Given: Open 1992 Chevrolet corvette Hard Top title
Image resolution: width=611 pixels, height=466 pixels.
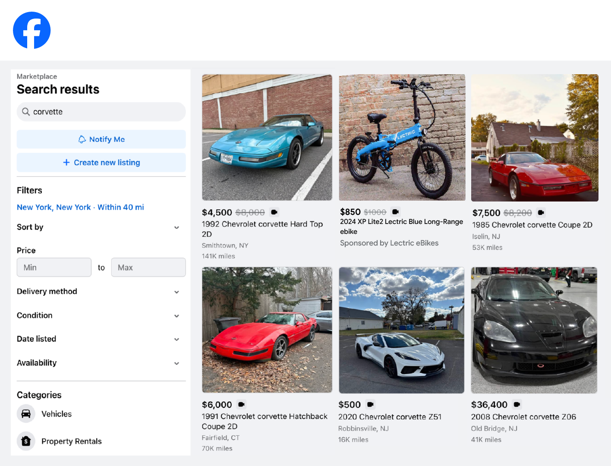Looking at the screenshot, I should pos(262,229).
